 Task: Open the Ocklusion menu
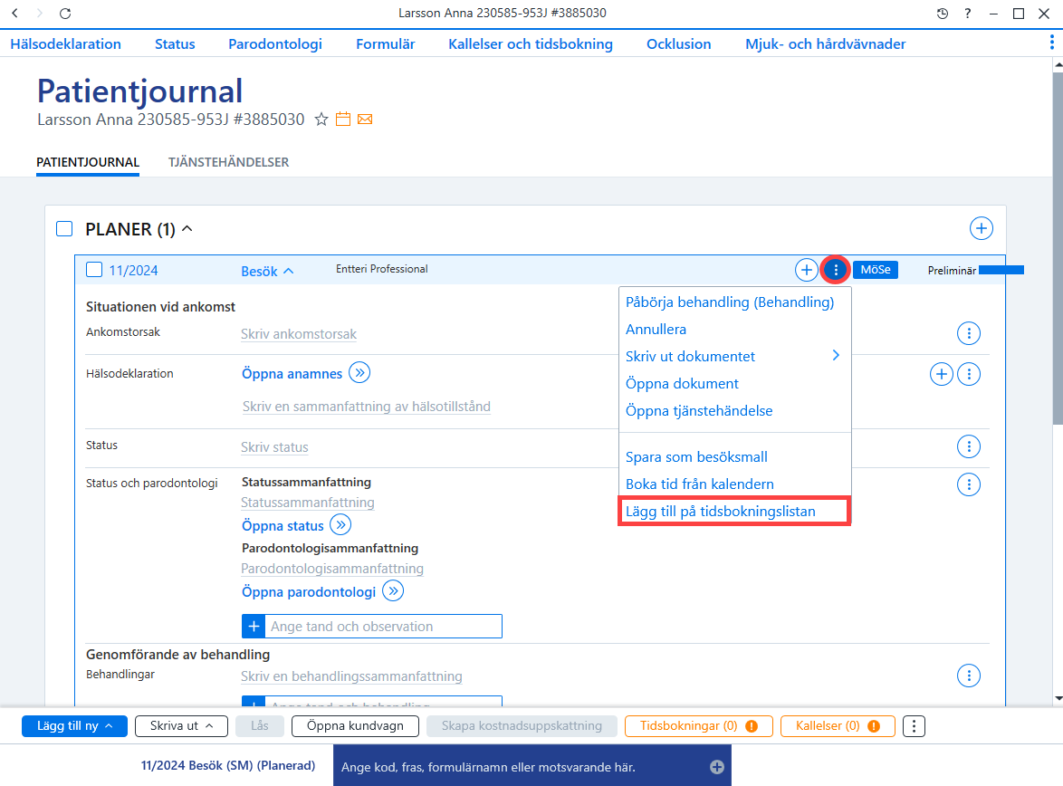[678, 44]
